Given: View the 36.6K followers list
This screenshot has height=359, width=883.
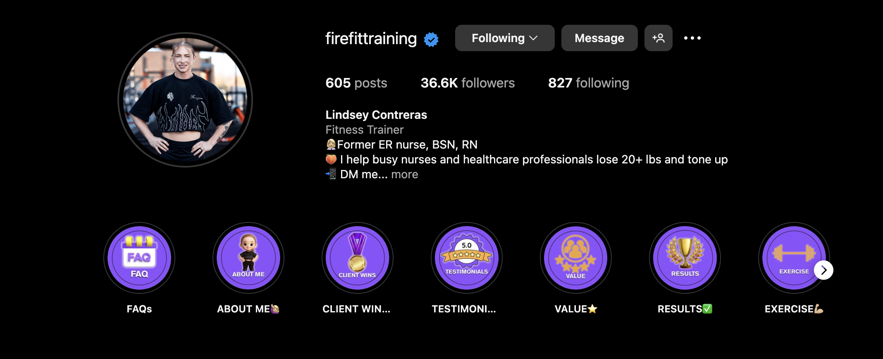Looking at the screenshot, I should point(468,83).
